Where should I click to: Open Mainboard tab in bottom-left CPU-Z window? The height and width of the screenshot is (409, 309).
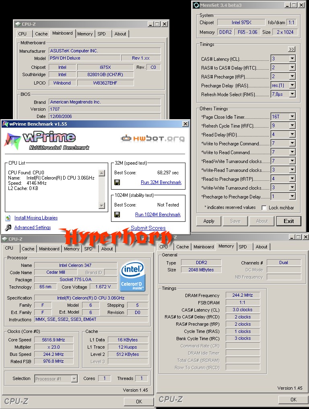point(49,249)
